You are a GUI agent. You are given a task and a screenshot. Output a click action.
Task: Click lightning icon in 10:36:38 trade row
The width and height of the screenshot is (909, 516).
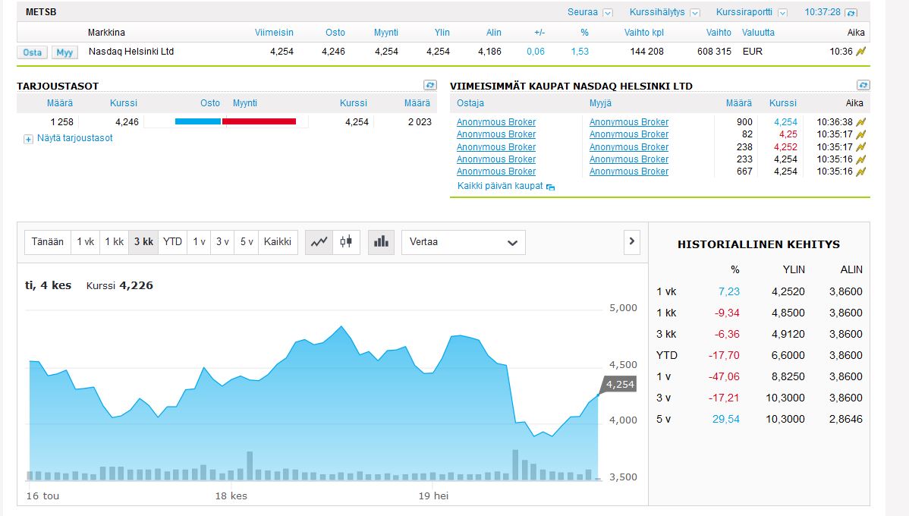[861, 122]
